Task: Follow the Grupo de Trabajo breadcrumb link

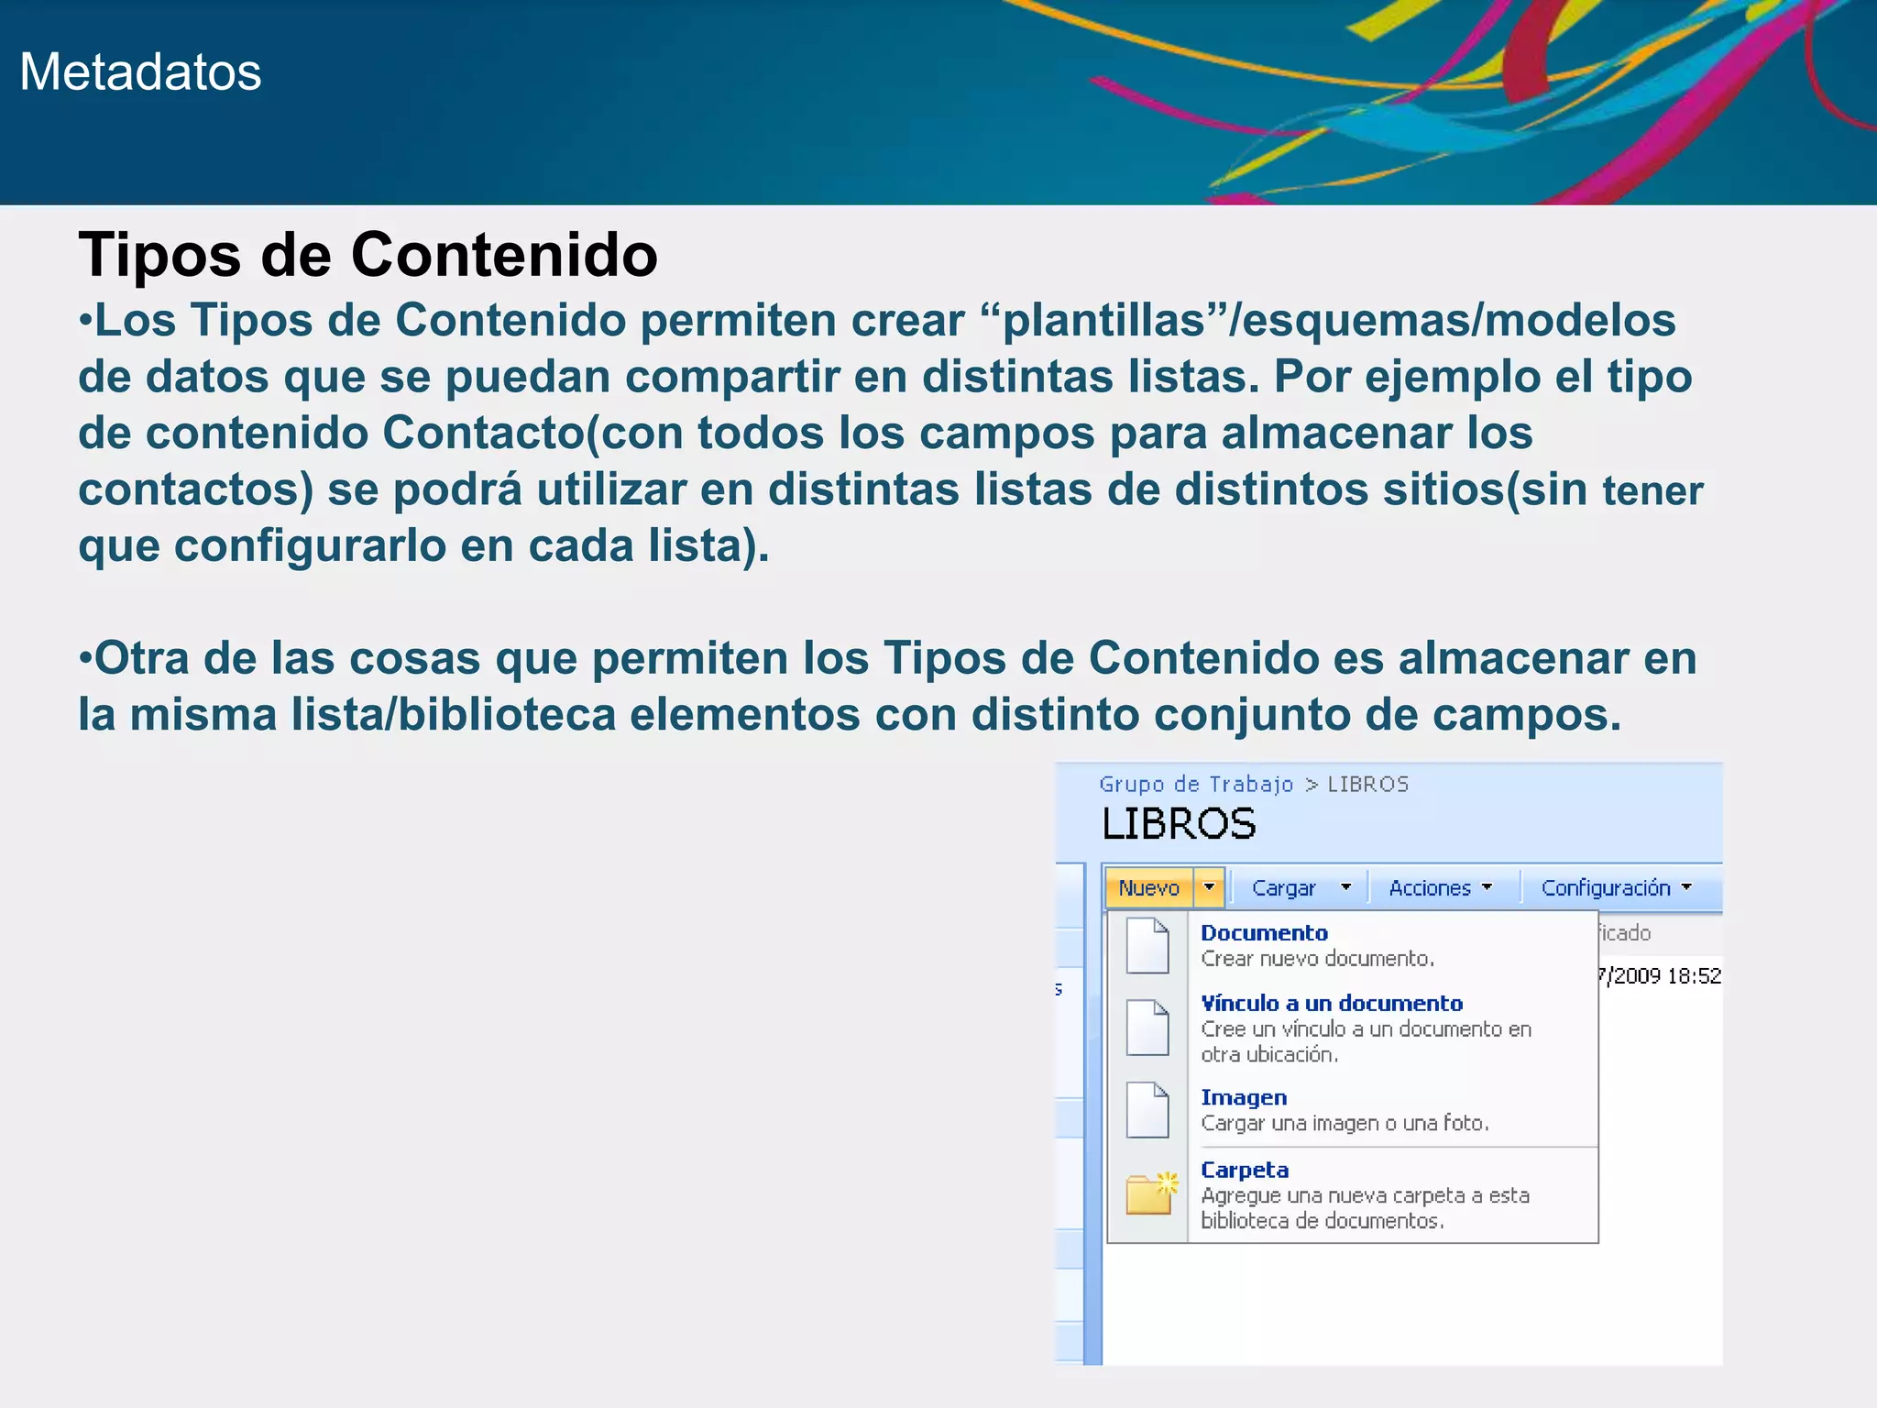Action: 1196,785
